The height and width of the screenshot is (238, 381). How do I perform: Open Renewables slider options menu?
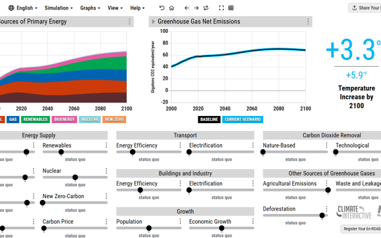coord(107,145)
